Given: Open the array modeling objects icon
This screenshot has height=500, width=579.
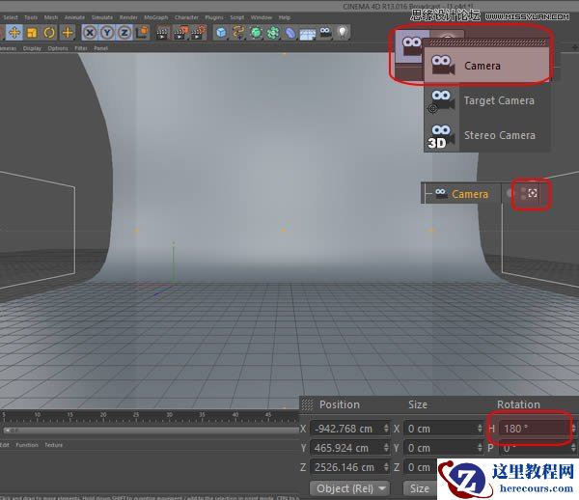Looking at the screenshot, I should 273,33.
